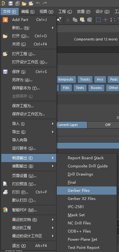This screenshot has width=119, height=252.
Task: Open the 设计 (D) menu
Action: [x=102, y=12]
